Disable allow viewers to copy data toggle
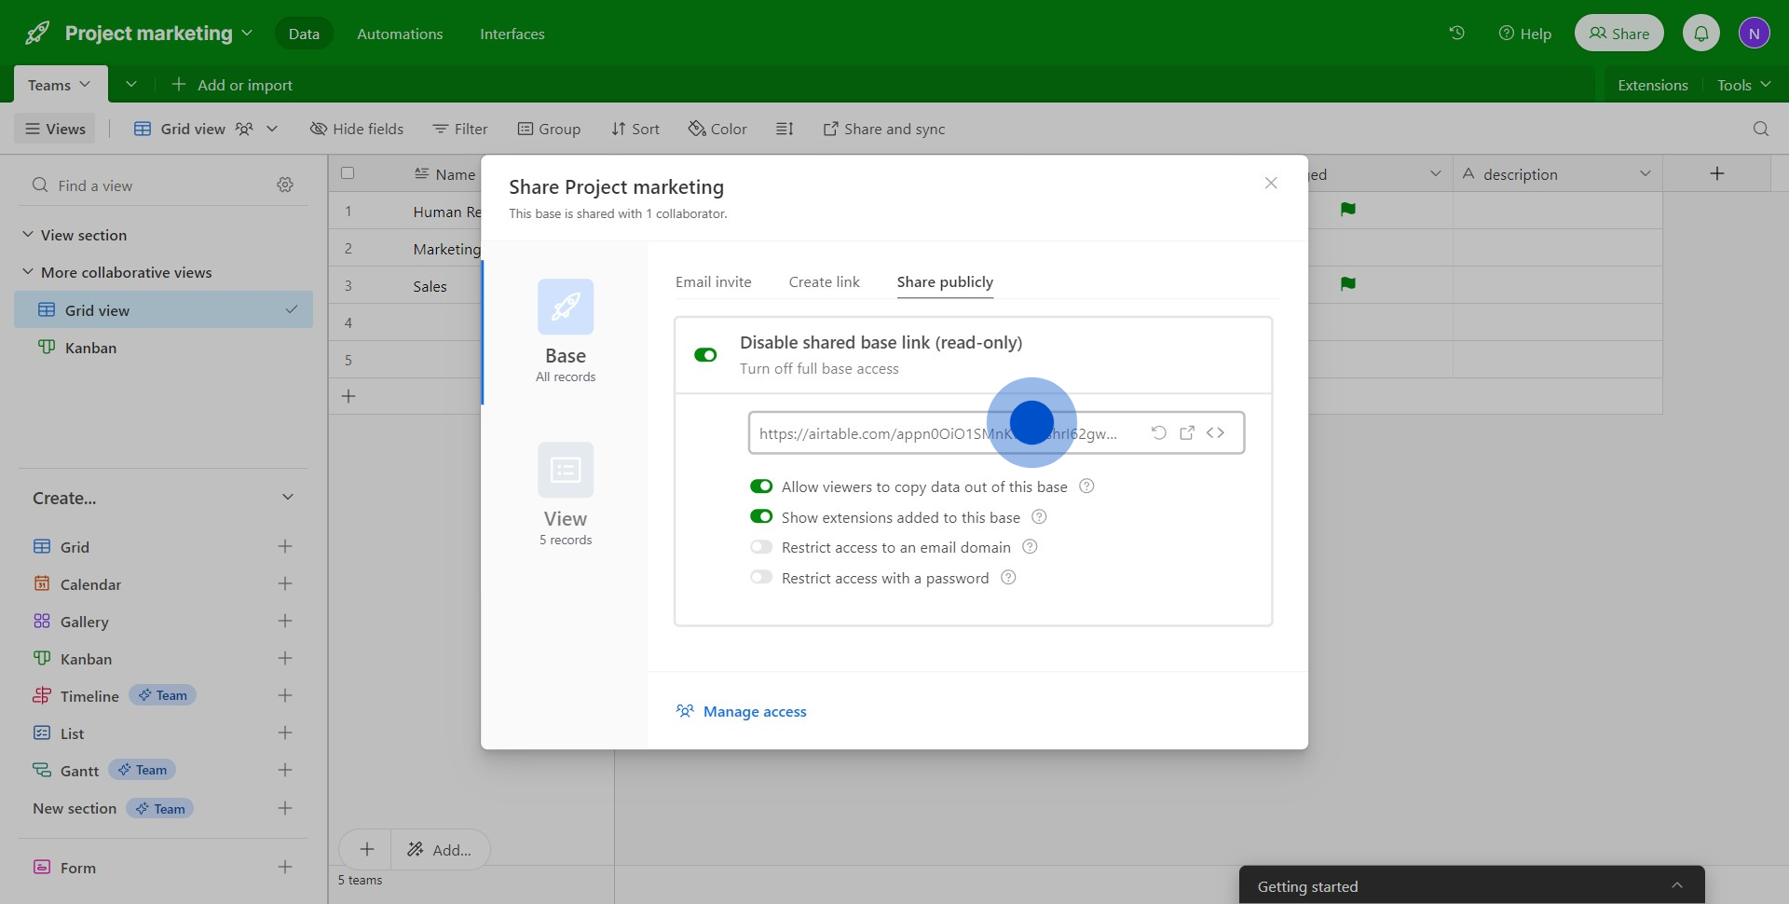 click(761, 486)
